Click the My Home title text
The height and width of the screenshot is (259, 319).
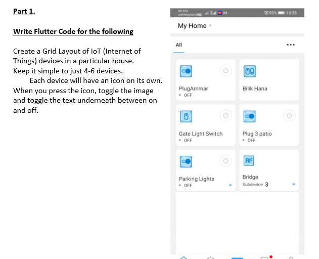pos(192,26)
